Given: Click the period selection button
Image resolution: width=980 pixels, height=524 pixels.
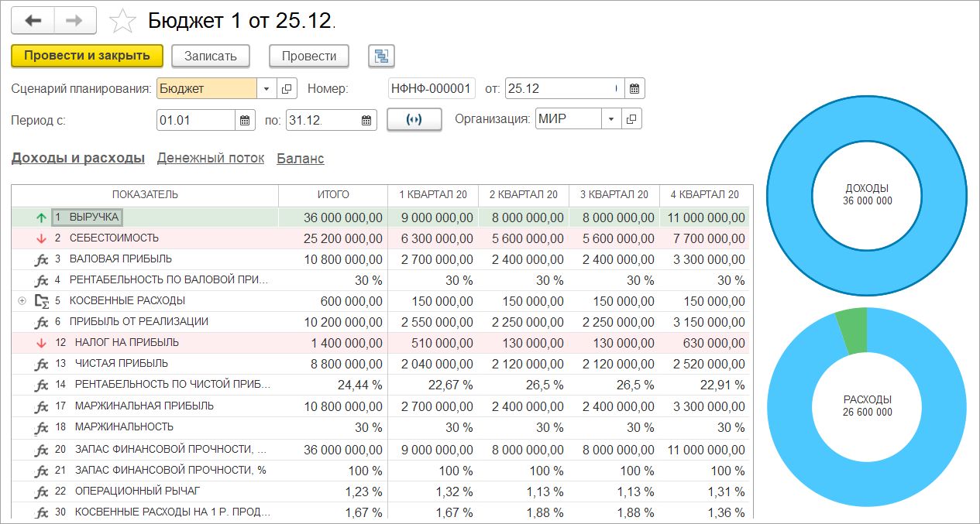Looking at the screenshot, I should (414, 120).
